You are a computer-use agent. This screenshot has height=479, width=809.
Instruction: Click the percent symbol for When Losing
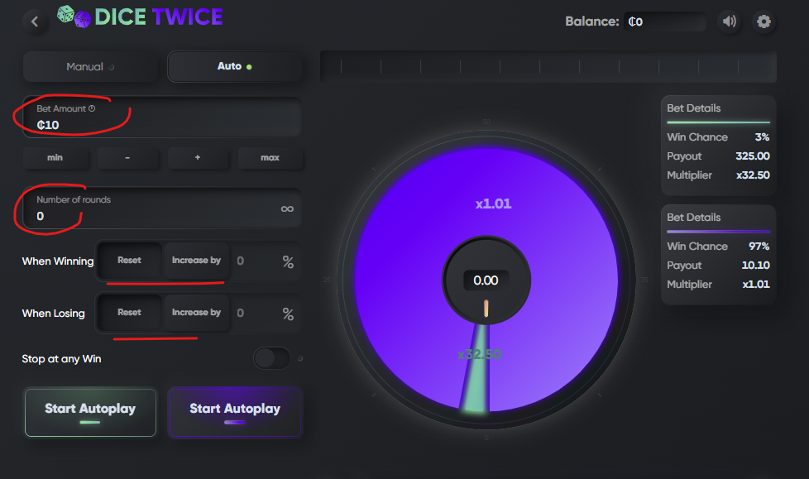coord(288,314)
